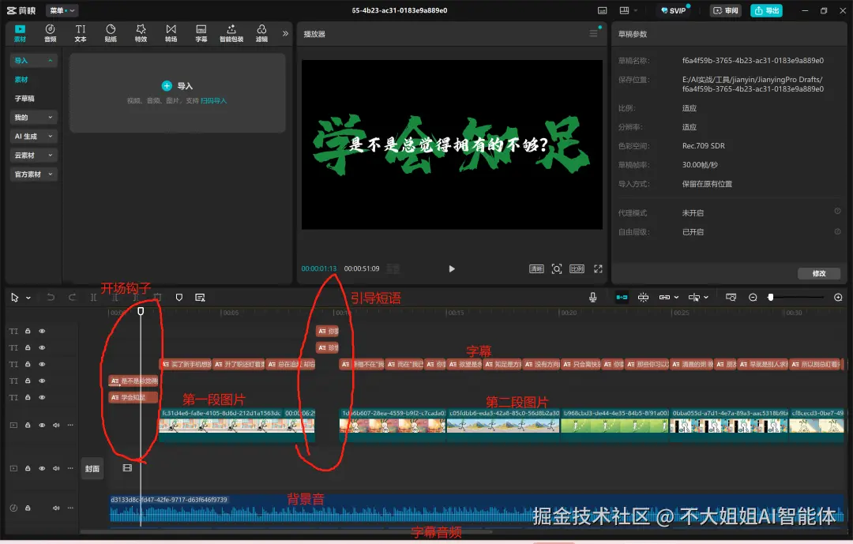
Task: Hide the main image video track
Action: point(42,425)
